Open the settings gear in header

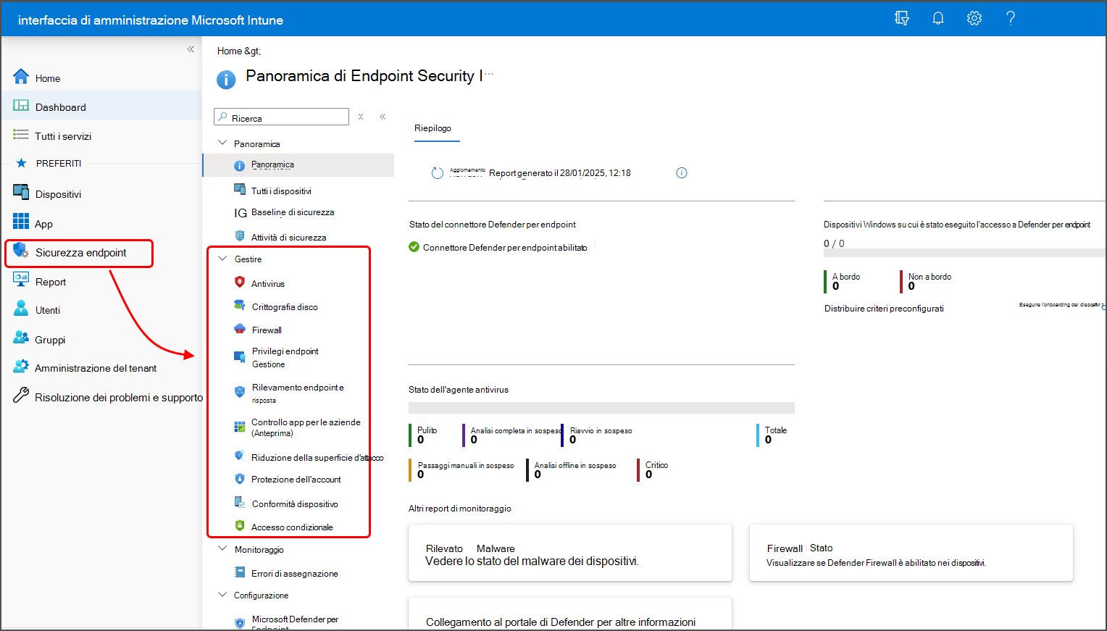(974, 18)
